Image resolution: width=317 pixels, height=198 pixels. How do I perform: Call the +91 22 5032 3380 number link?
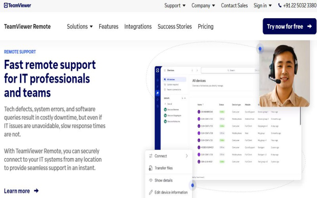tap(297, 5)
